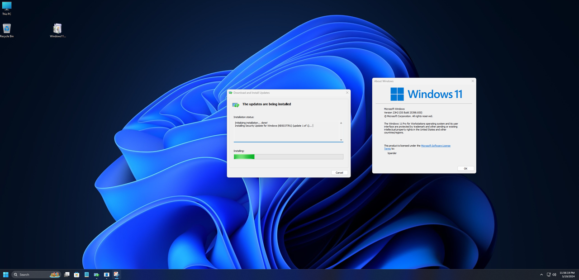The height and width of the screenshot is (280, 579).
Task: Open the Start menu Windows logo
Action: (x=6, y=275)
